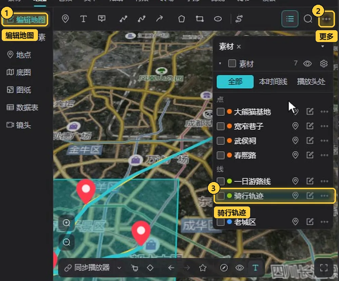
Task: Open more options for 大熊猫基地
Action: tap(324, 112)
